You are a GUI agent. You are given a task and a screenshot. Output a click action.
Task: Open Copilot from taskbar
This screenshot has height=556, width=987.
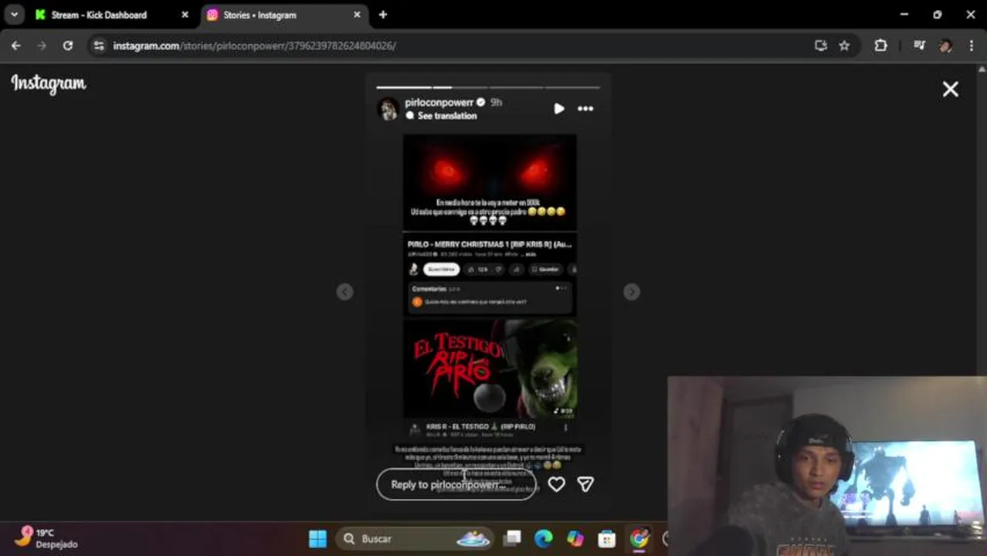tap(575, 539)
